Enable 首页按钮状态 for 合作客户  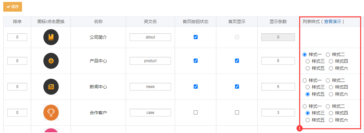[x=196, y=112]
